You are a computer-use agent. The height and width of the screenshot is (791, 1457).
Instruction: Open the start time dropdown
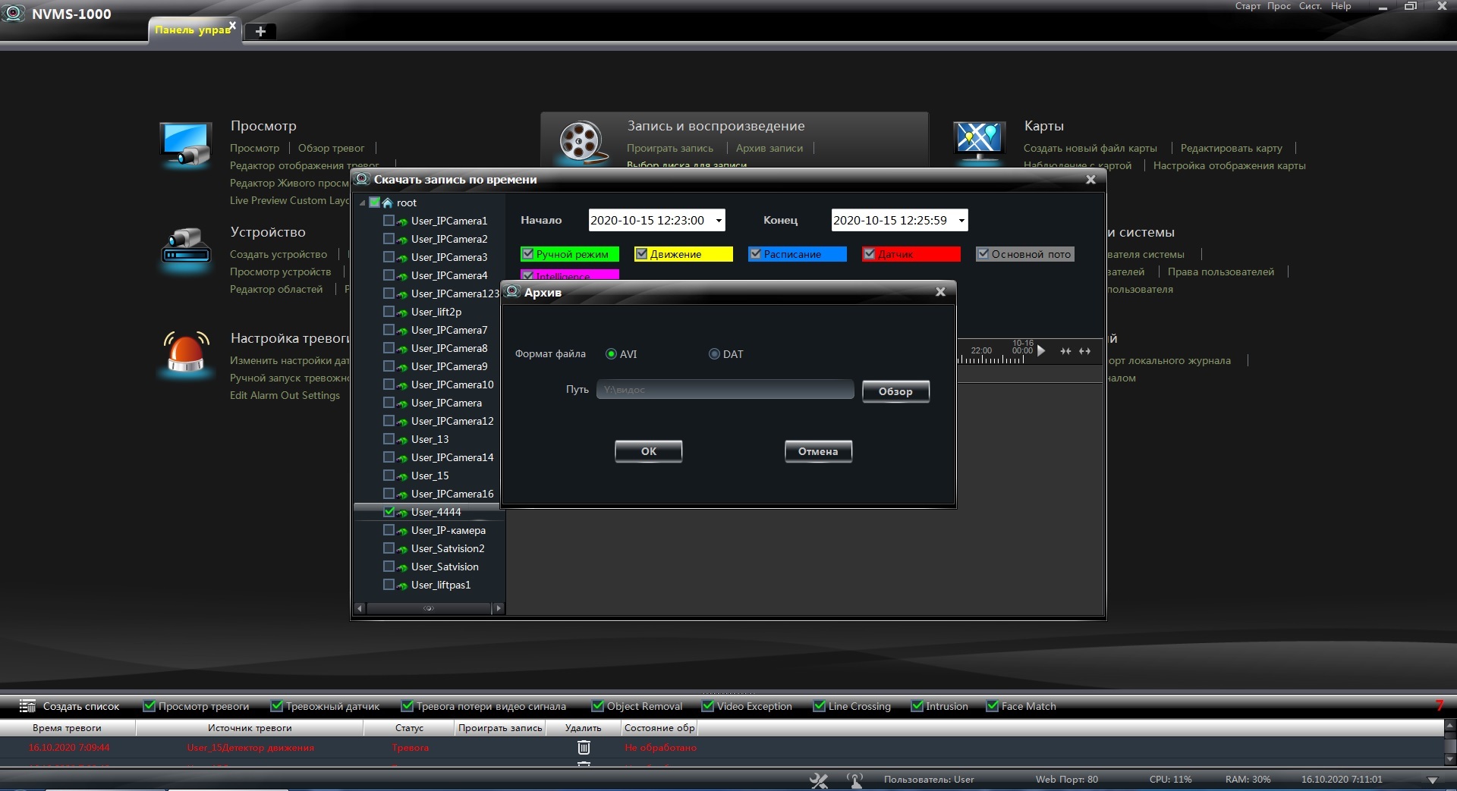718,221
